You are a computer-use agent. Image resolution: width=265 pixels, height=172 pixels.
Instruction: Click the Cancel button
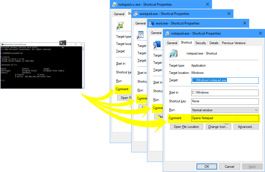229,166
